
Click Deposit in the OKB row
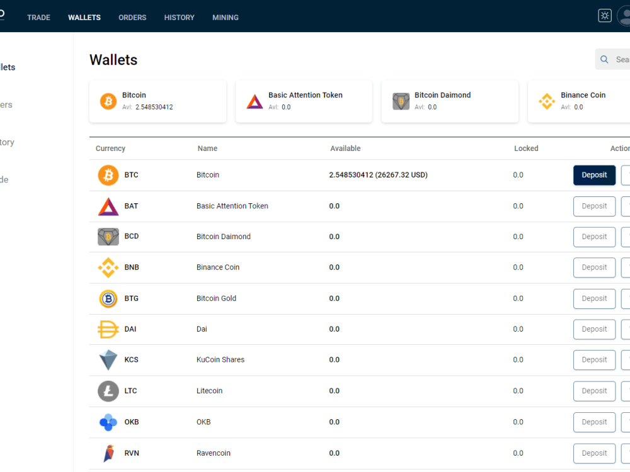594,422
